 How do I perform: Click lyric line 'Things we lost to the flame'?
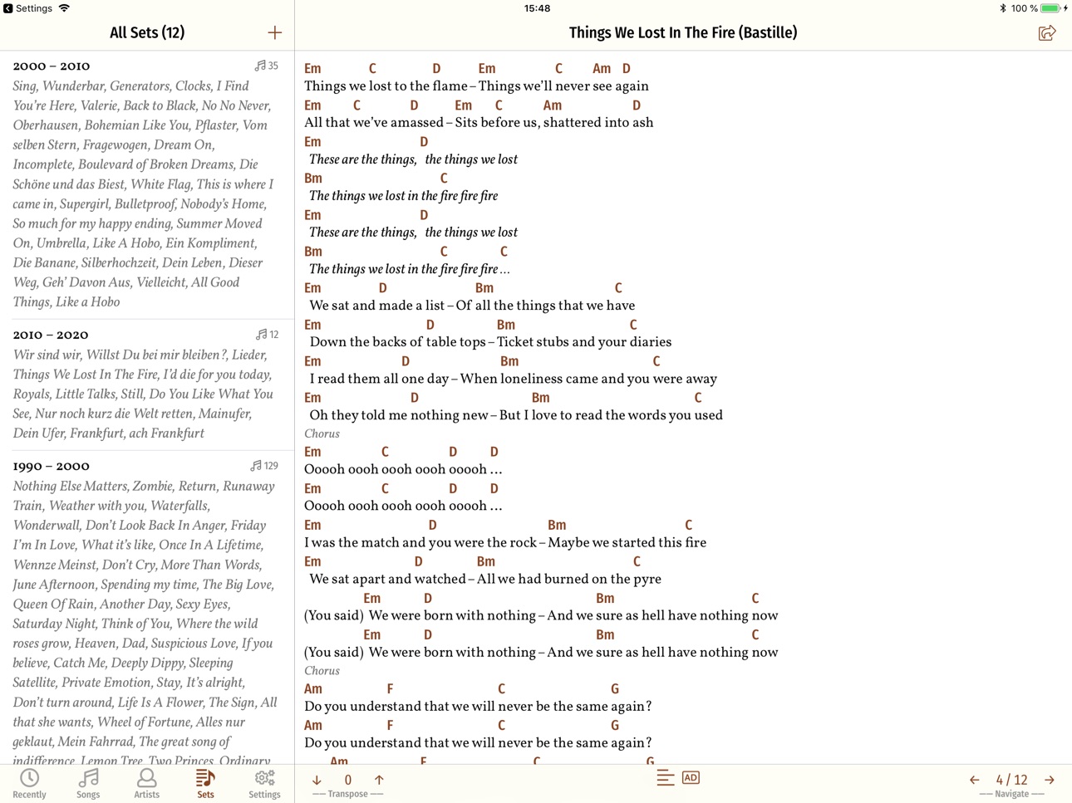[386, 86]
